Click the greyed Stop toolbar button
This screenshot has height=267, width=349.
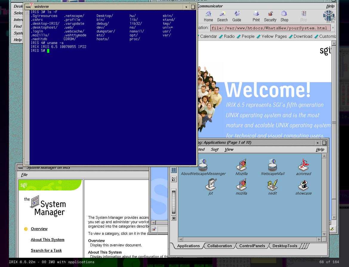pyautogui.click(x=304, y=16)
